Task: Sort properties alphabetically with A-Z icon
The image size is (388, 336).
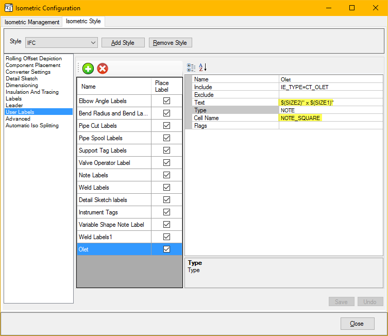Action: point(203,68)
